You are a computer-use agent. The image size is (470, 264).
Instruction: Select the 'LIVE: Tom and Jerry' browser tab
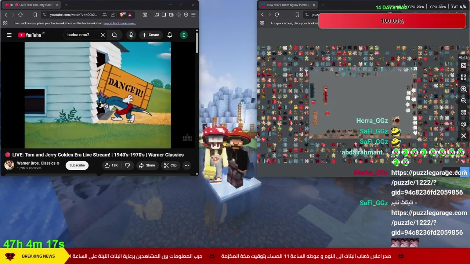[32, 5]
